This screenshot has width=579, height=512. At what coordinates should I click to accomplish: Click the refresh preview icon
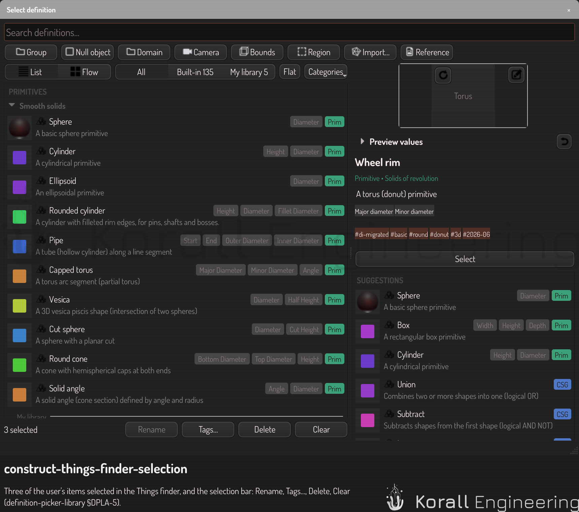pos(443,75)
